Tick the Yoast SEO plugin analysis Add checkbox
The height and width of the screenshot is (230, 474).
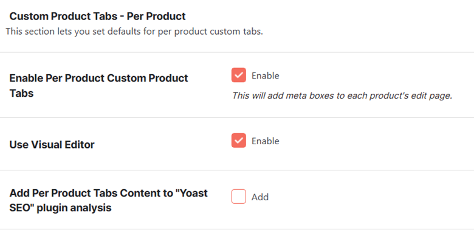238,197
